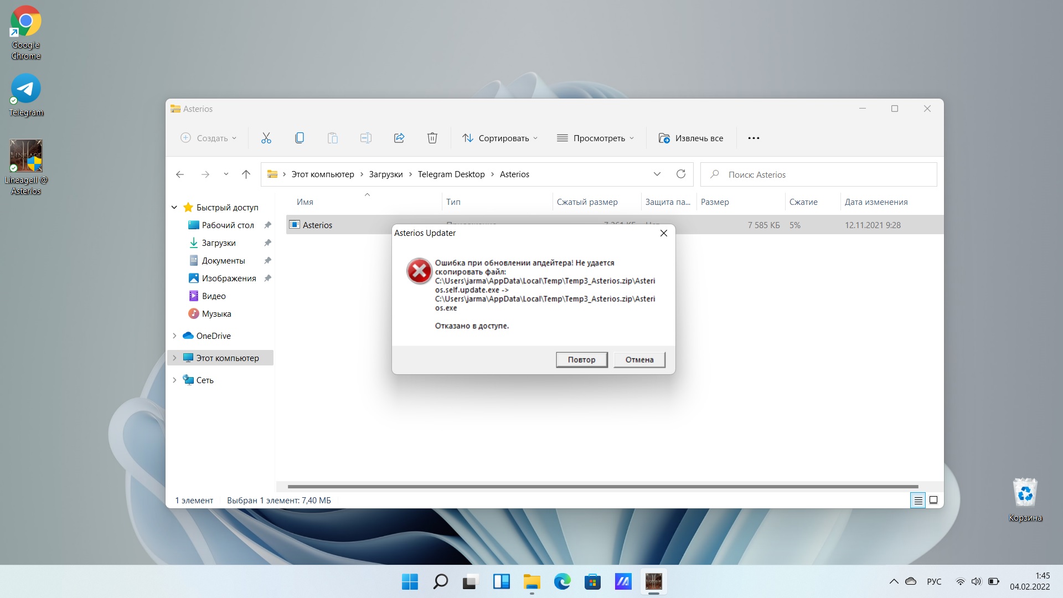
Task: Refresh the Asterios folder view
Action: (681, 174)
